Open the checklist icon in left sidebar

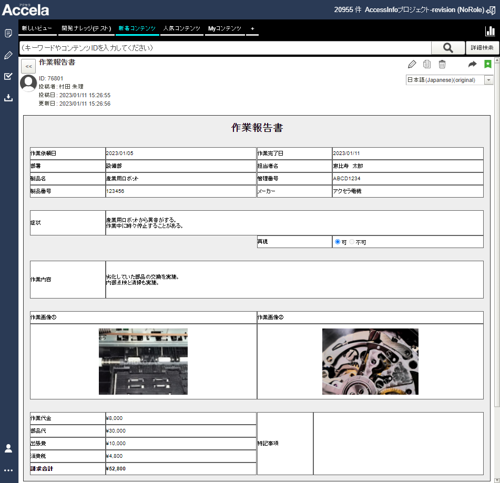(8, 77)
